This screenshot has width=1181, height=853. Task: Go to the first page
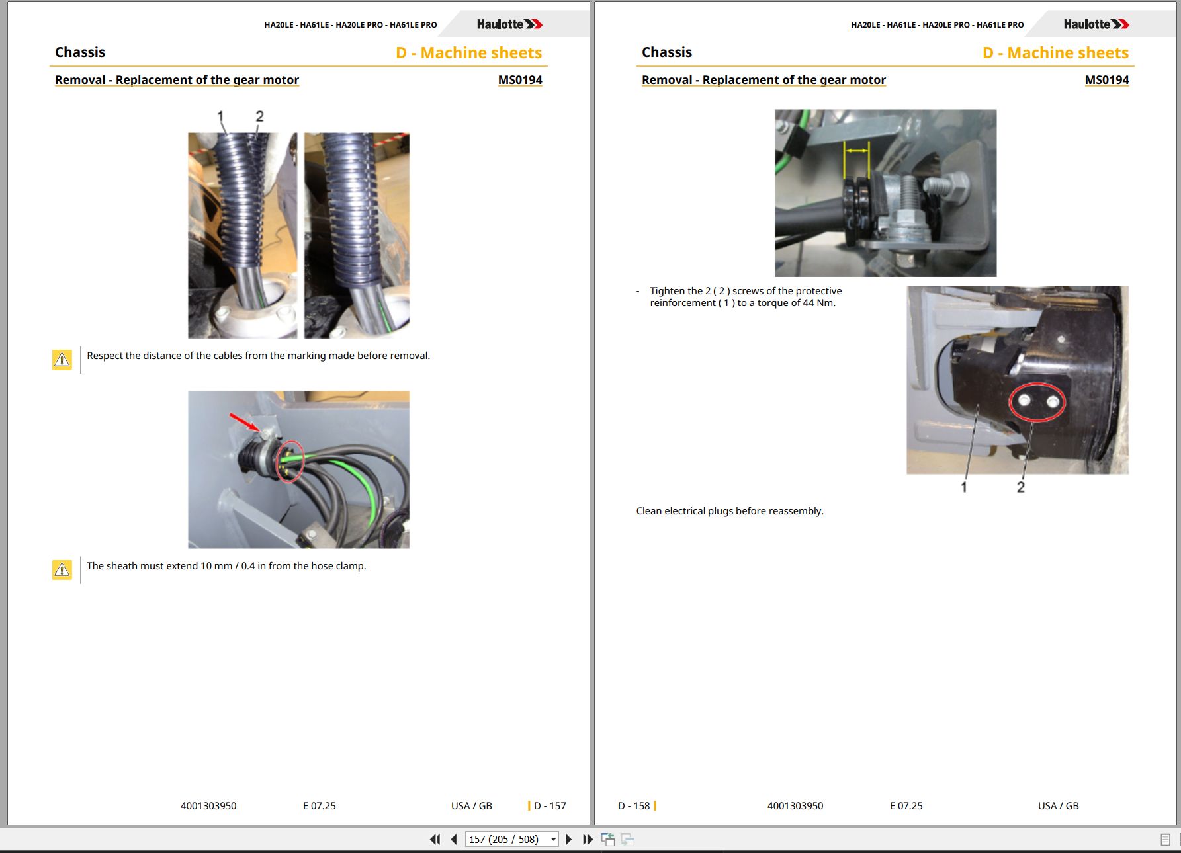point(435,839)
